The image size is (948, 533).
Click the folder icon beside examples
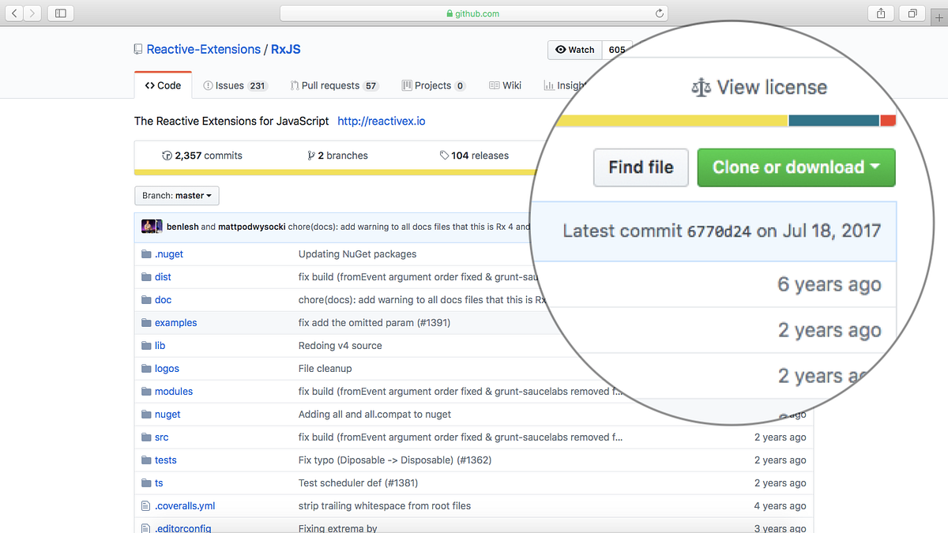click(x=146, y=323)
